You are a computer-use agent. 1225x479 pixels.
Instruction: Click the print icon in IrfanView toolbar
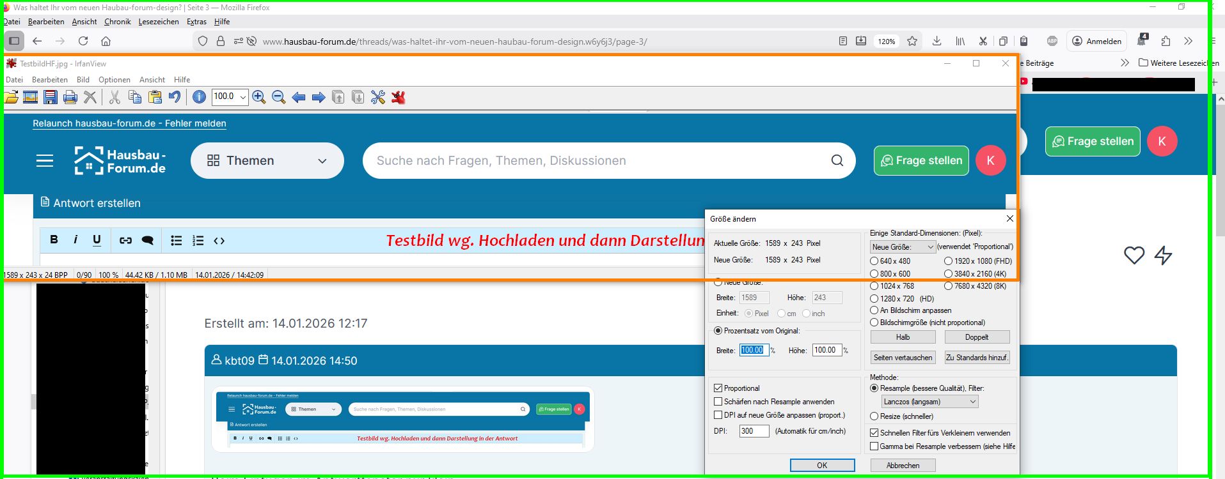(x=70, y=97)
